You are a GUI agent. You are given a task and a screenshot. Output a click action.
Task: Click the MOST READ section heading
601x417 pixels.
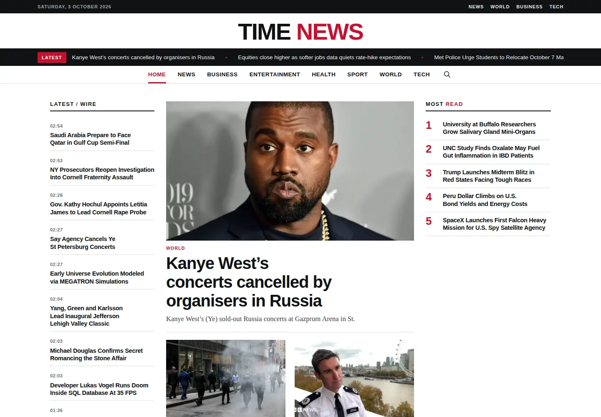pyautogui.click(x=444, y=104)
